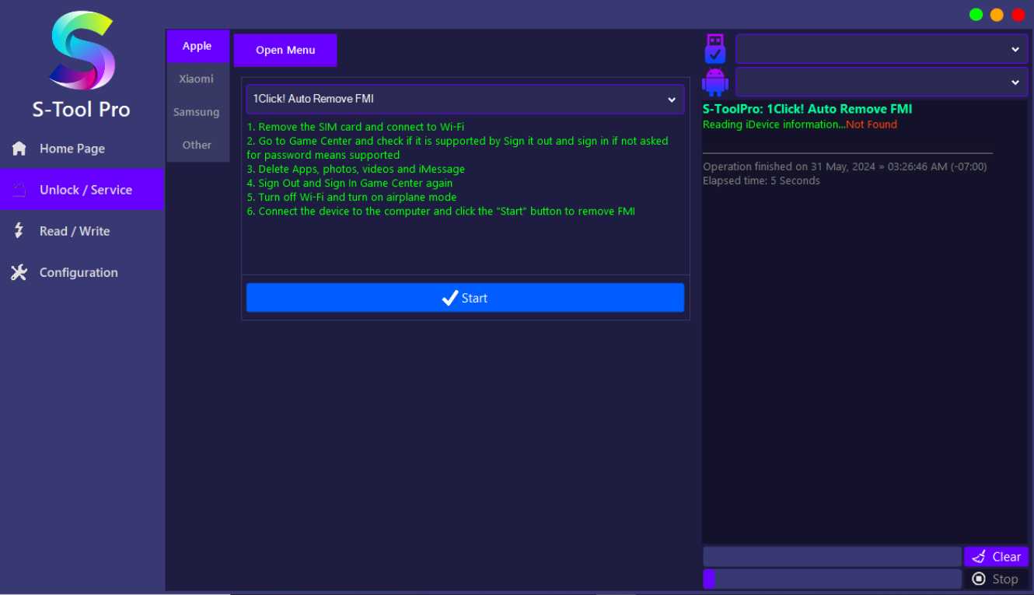Click the checkmark icon on Start
The height and width of the screenshot is (595, 1034).
450,298
